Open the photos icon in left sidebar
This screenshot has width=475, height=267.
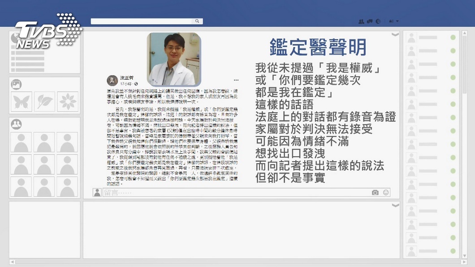tap(17, 85)
